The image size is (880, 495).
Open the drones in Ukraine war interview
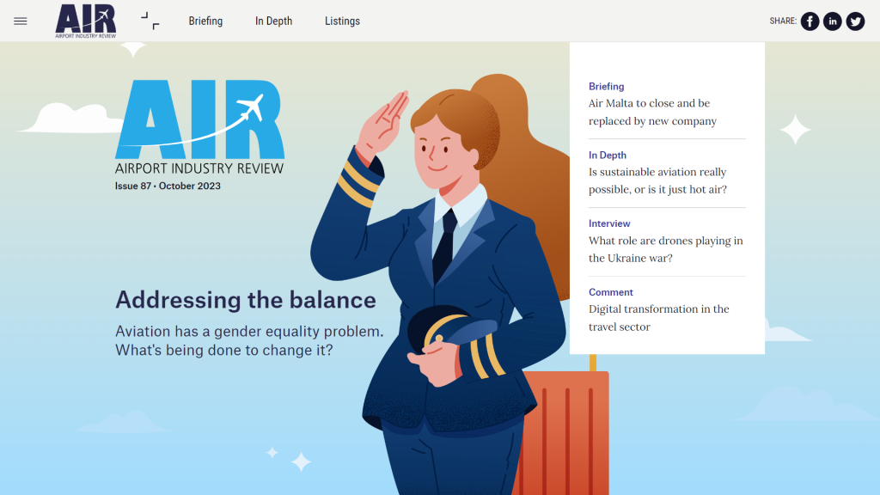click(x=665, y=250)
